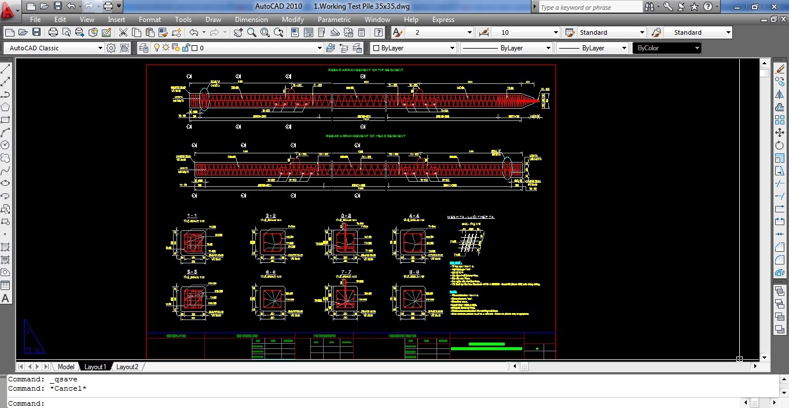The image size is (789, 408).
Task: Expand the Quick Access Toolbar customize arrow
Action: [x=119, y=6]
